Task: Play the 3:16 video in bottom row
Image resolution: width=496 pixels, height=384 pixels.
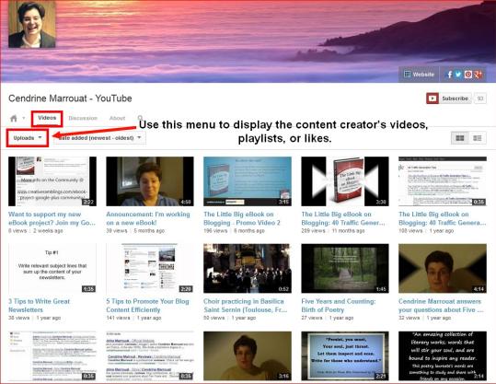Action: [x=248, y=355]
